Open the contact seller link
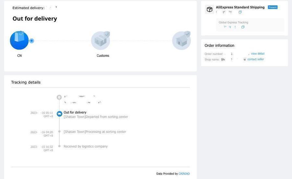Image resolution: width=292 pixels, height=179 pixels. (x=256, y=59)
